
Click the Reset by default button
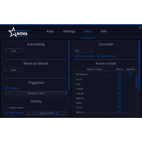pyautogui.click(x=13, y=70)
